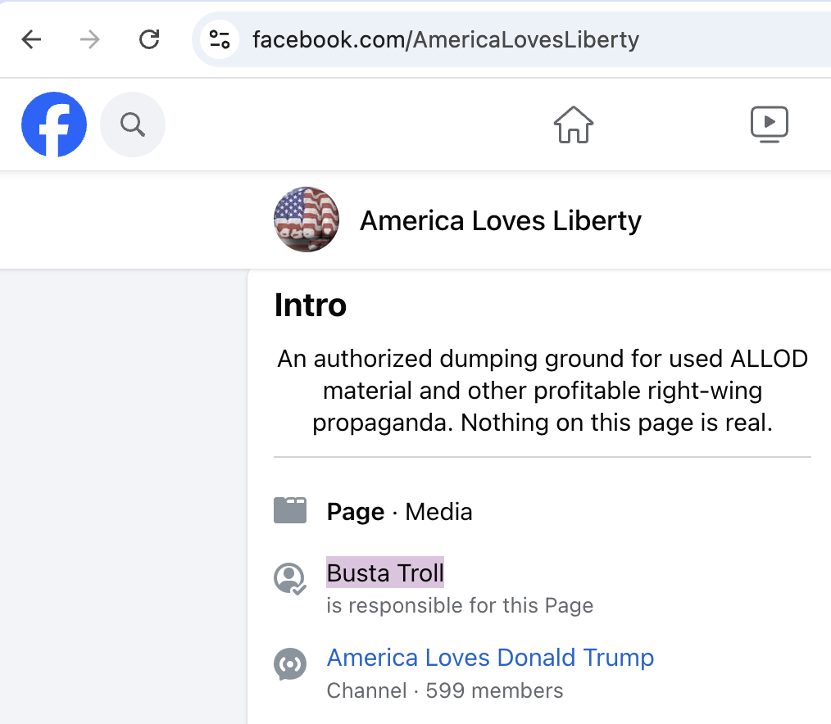This screenshot has height=724, width=831.
Task: Click the verified profile icon beside Busta Troll
Action: [289, 578]
